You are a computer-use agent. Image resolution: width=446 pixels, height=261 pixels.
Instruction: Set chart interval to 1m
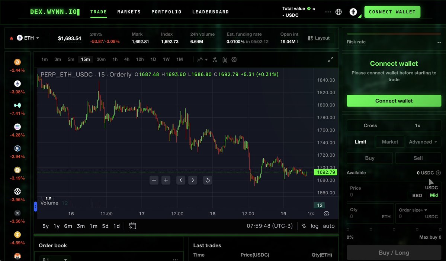click(45, 59)
